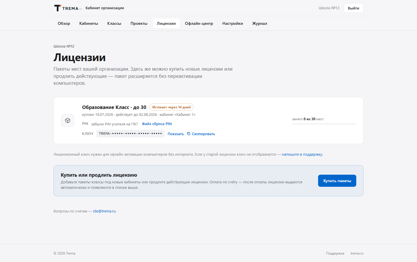Screen dimensions: 417x262
Task: Open the Журнал tab
Action: (260, 23)
